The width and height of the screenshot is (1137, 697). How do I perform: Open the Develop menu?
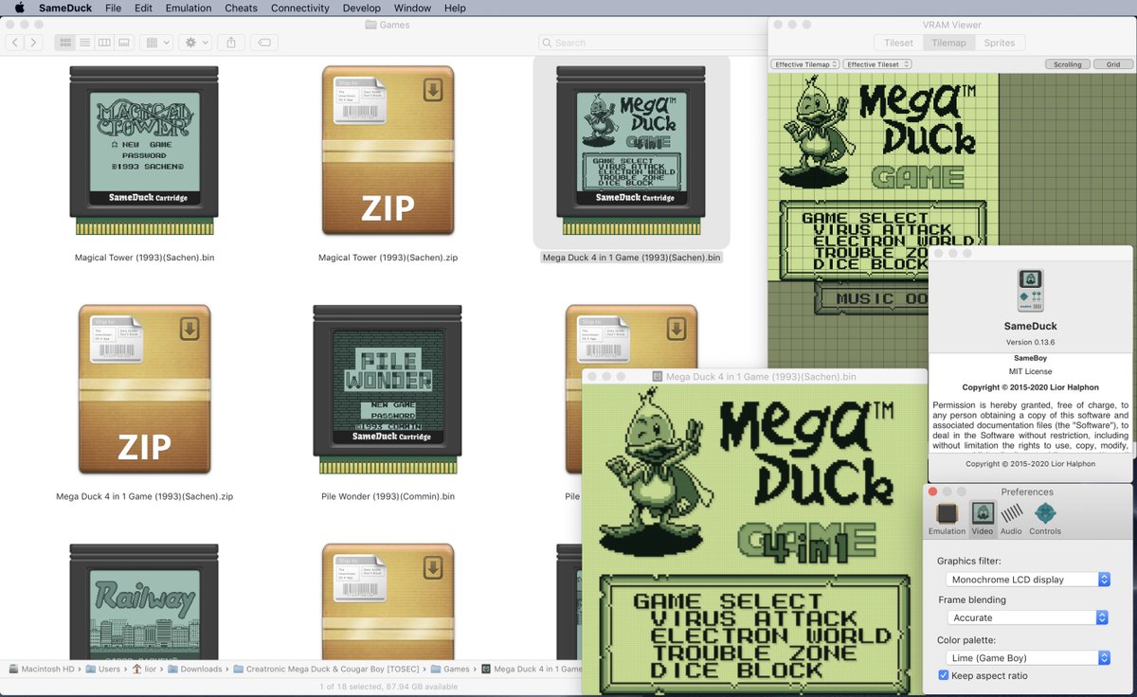[x=361, y=8]
